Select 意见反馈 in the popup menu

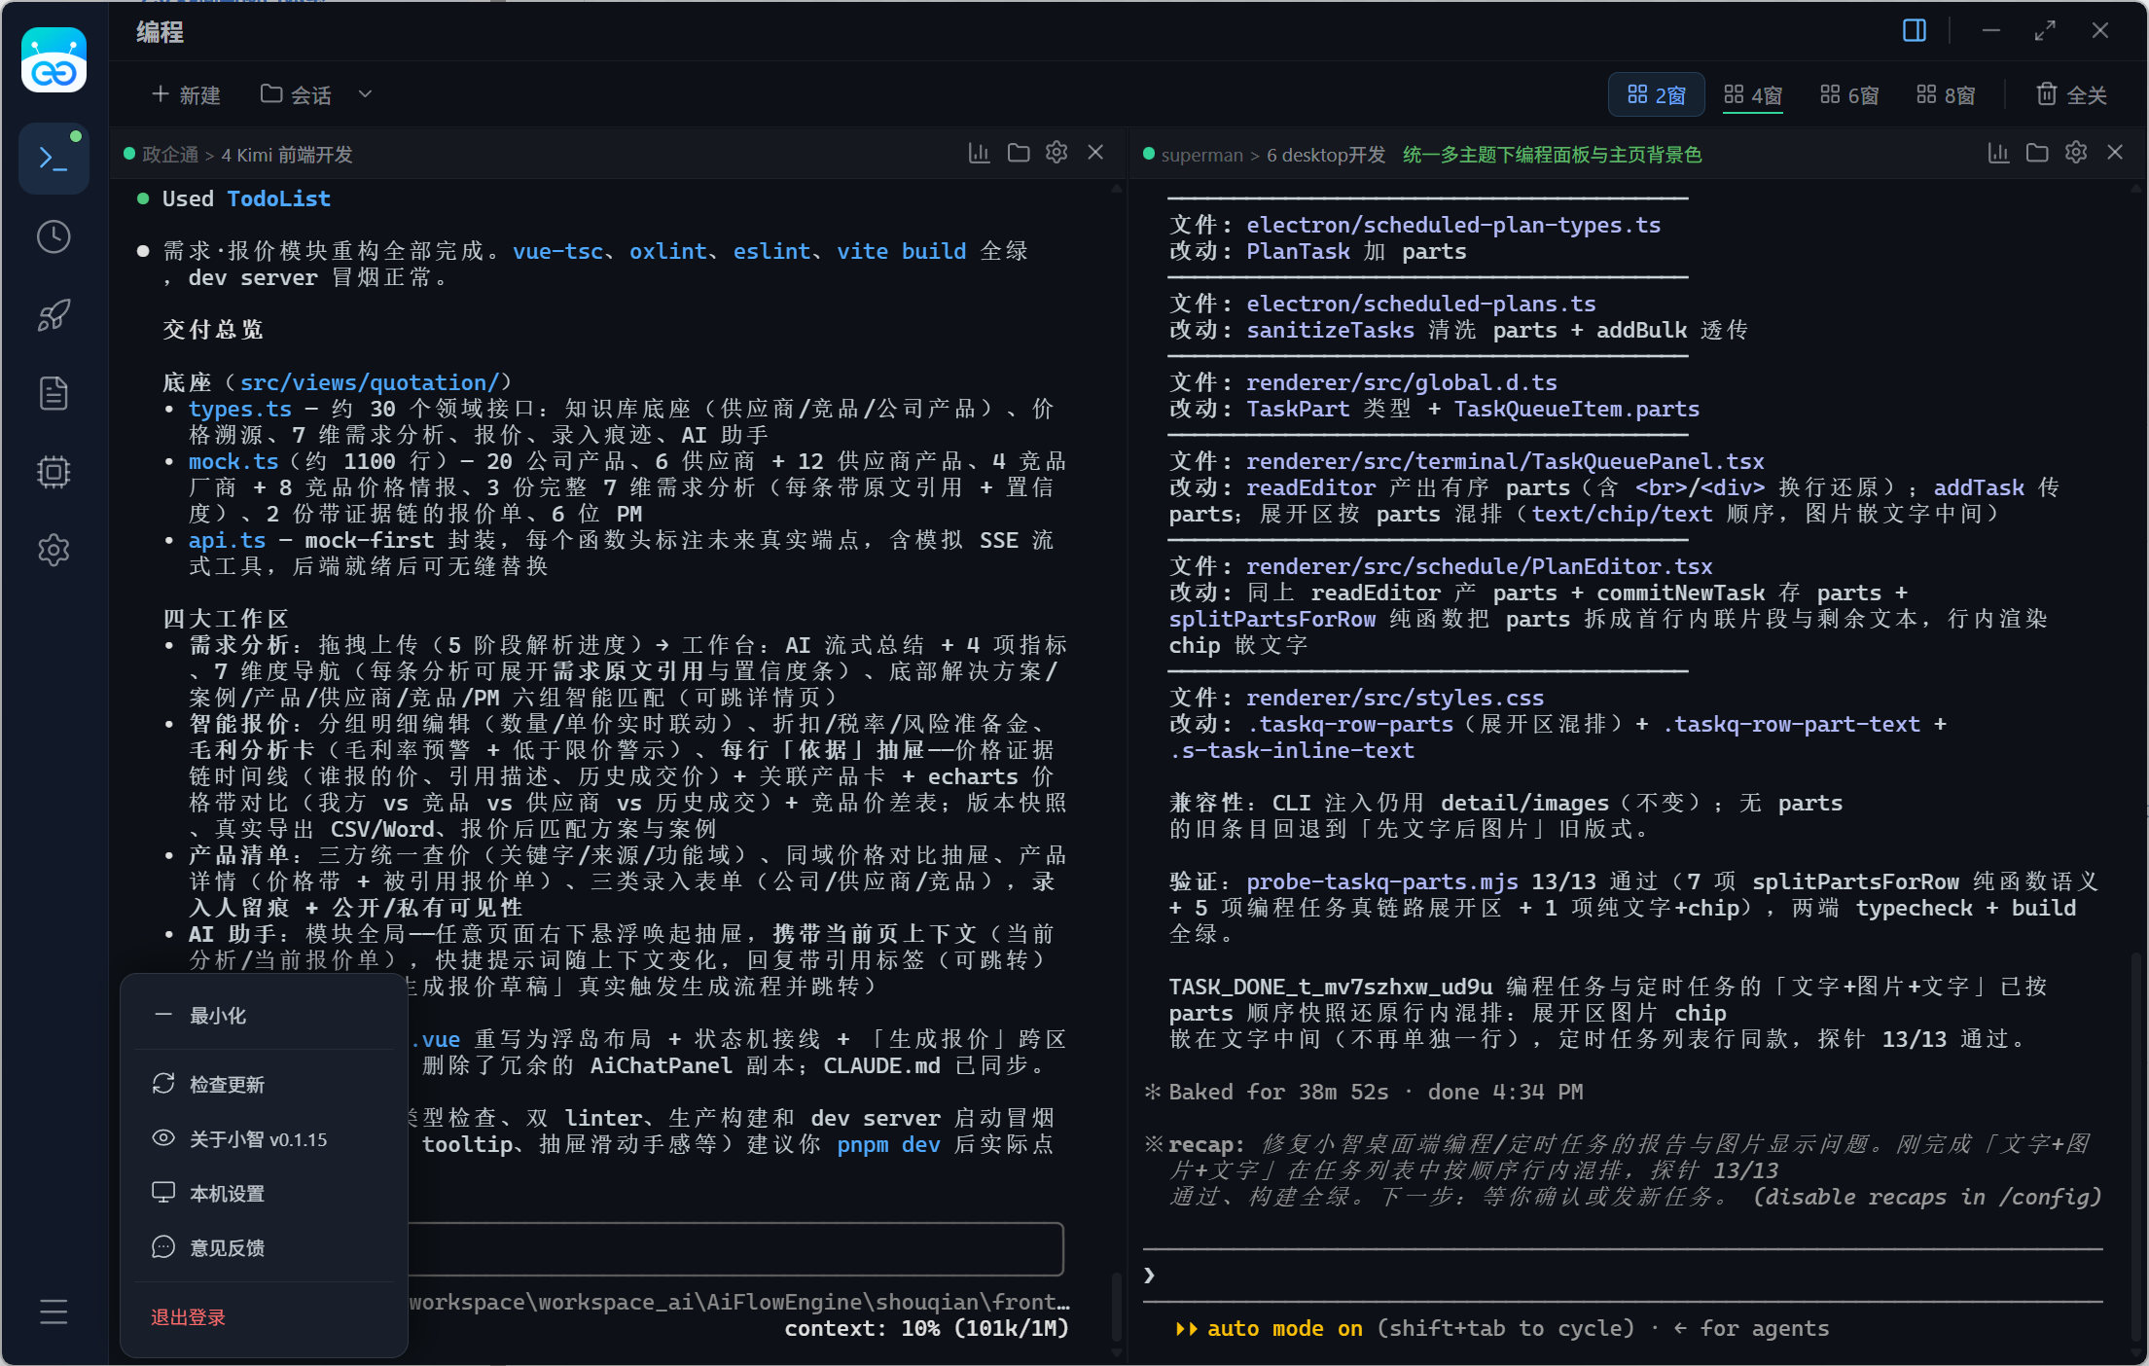pyautogui.click(x=264, y=1248)
